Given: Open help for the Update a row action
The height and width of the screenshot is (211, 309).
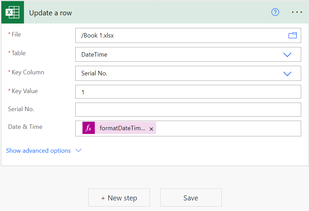Looking at the screenshot, I should [275, 12].
